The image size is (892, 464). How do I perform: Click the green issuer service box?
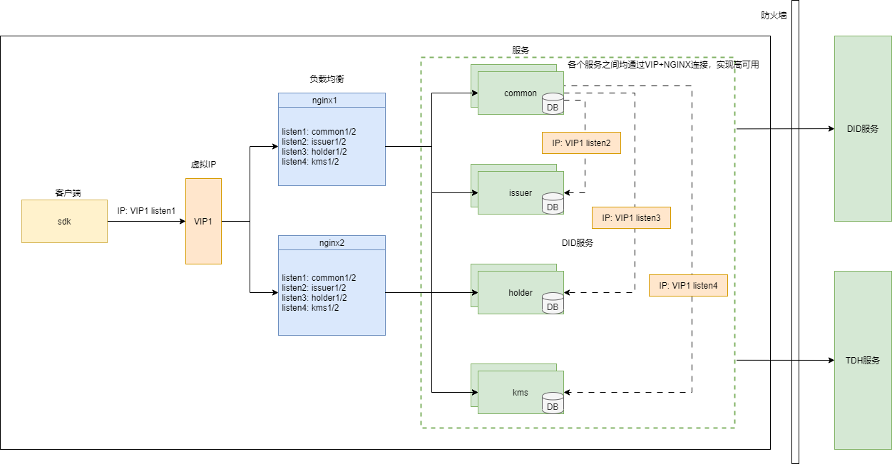[513, 192]
